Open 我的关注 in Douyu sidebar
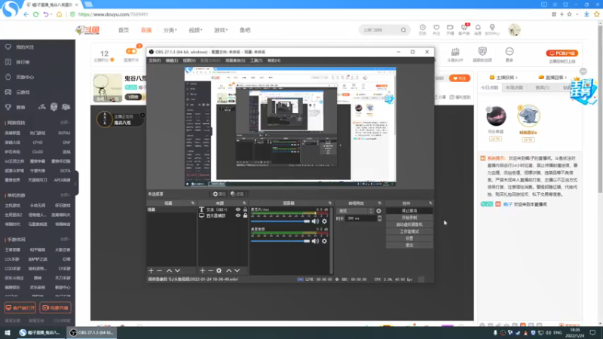 click(25, 47)
